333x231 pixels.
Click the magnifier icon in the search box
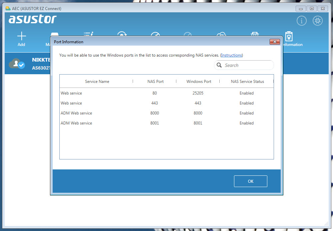[x=219, y=65]
